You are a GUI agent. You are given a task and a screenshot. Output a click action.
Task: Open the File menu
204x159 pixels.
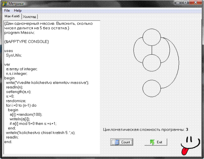(x=7, y=10)
